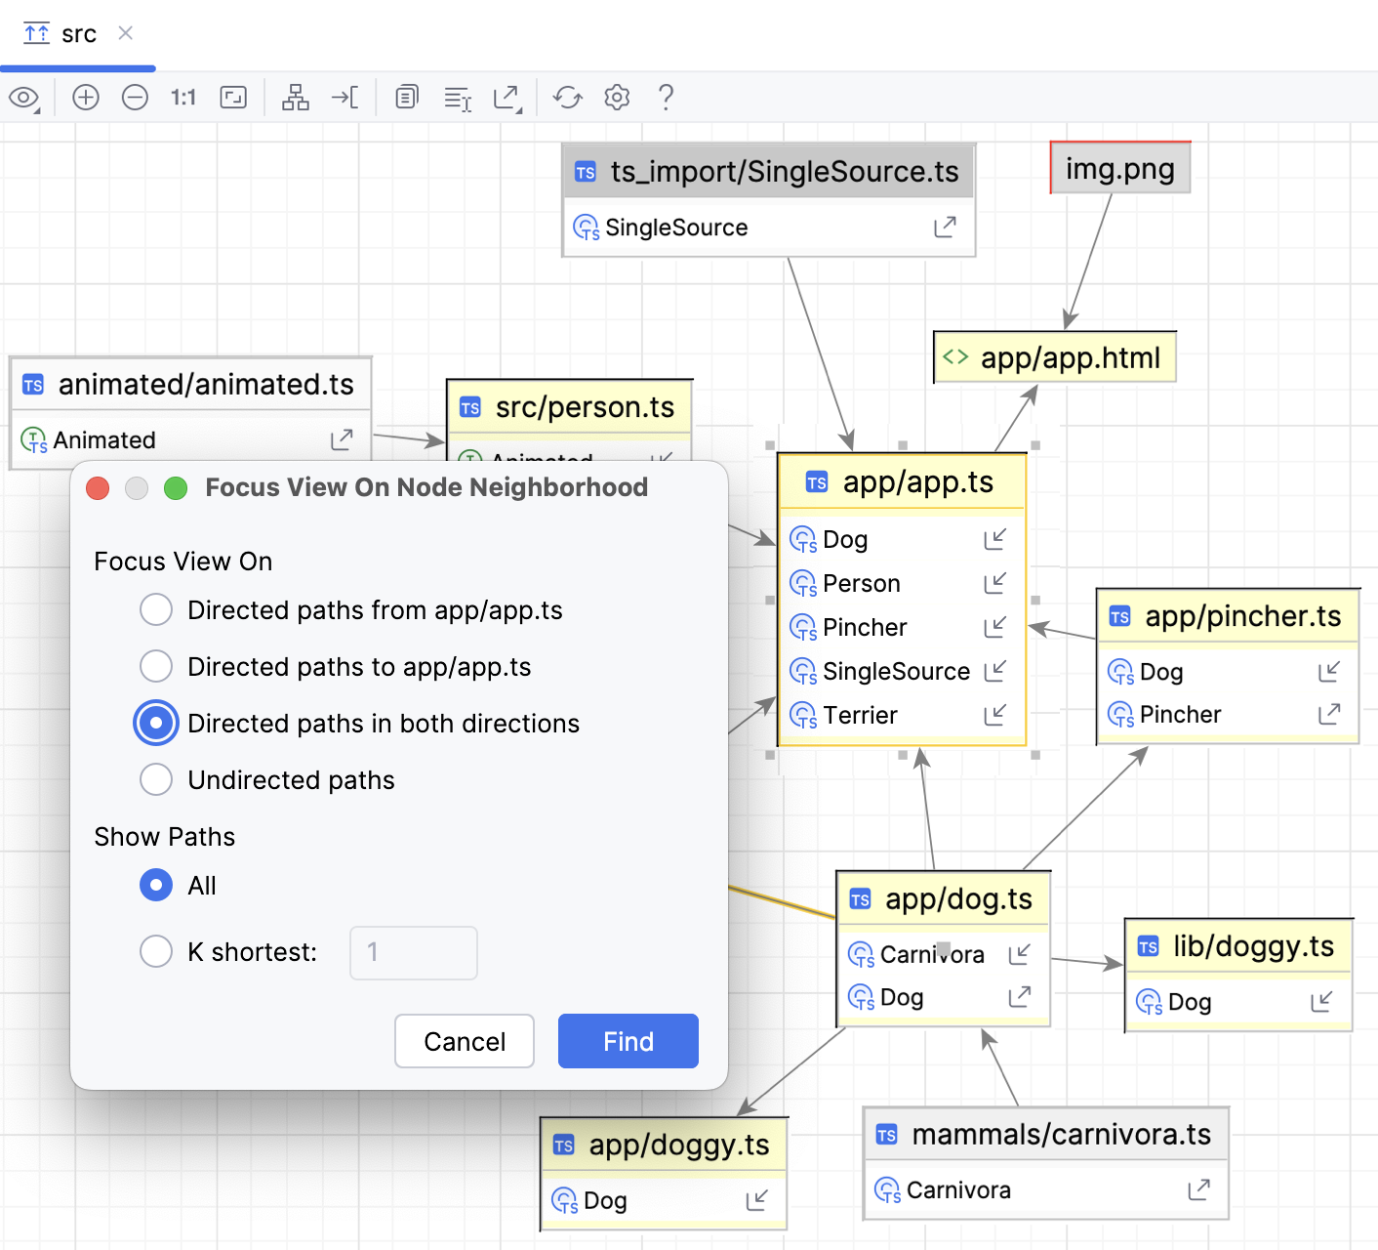1378x1250 pixels.
Task: Click Dog import arrow in app/app.ts
Action: tap(994, 539)
